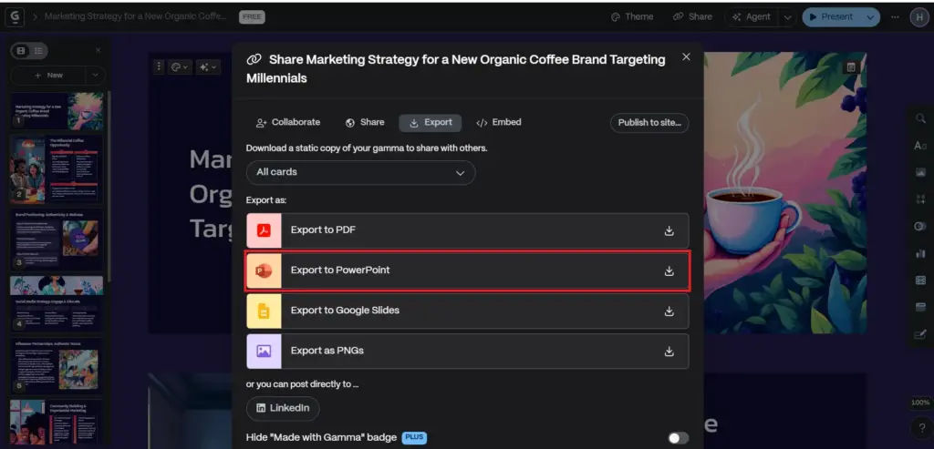Click the Export as PNGs image icon
Screen dimensions: 934x449
point(264,351)
